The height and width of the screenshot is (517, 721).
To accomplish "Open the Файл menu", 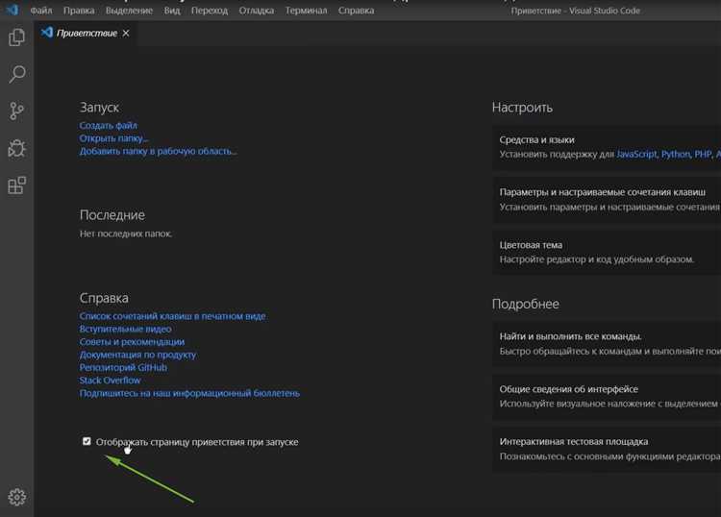I will [41, 11].
